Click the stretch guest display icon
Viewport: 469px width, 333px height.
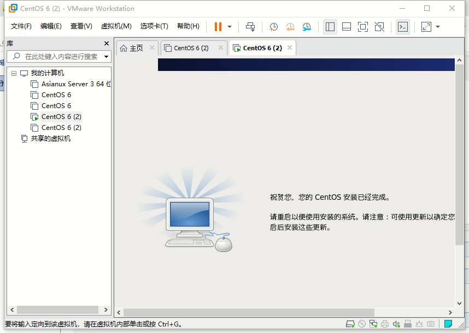(x=426, y=27)
